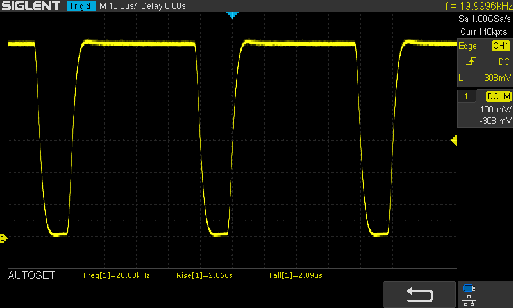Click the yellow trigger level arrow marker
This screenshot has height=308, width=513.
click(x=454, y=141)
